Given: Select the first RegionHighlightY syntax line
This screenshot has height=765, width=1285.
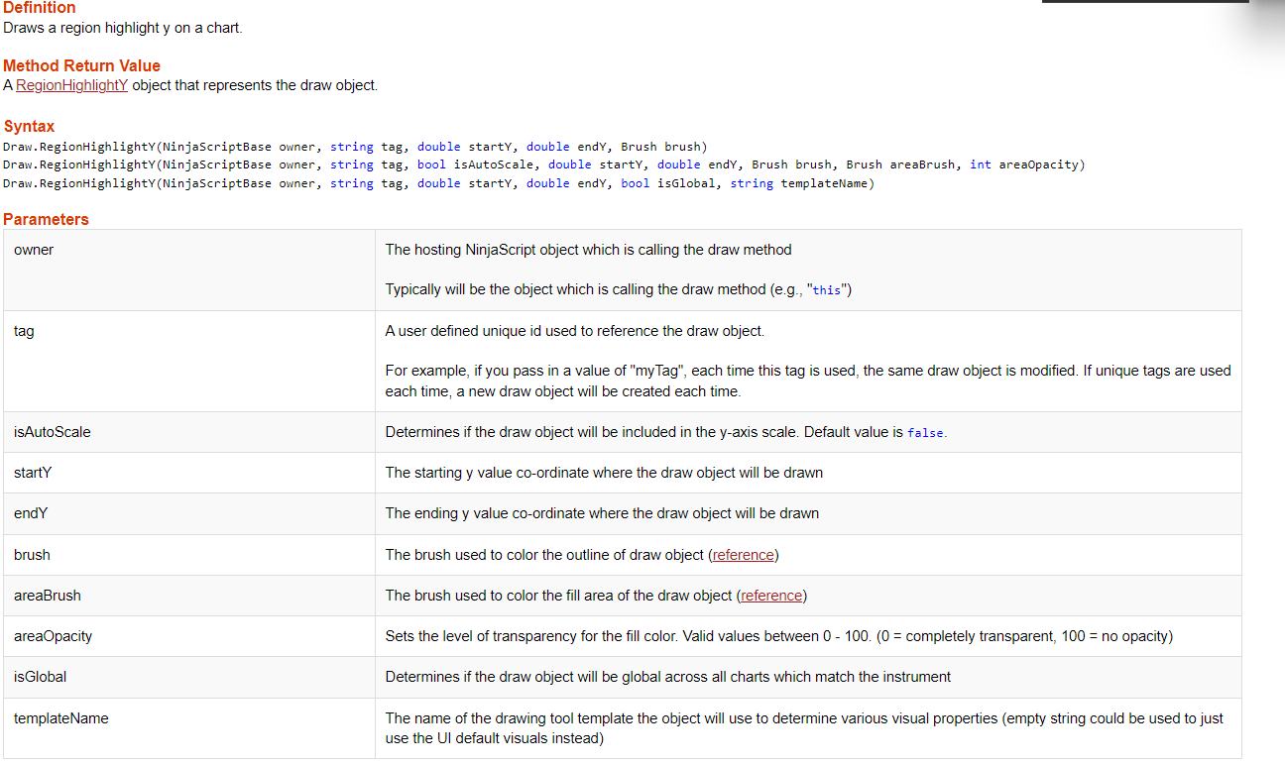Looking at the screenshot, I should point(355,146).
